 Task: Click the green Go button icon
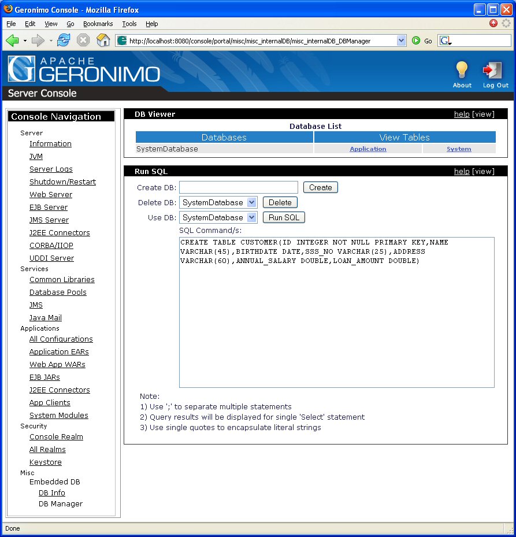click(x=416, y=41)
